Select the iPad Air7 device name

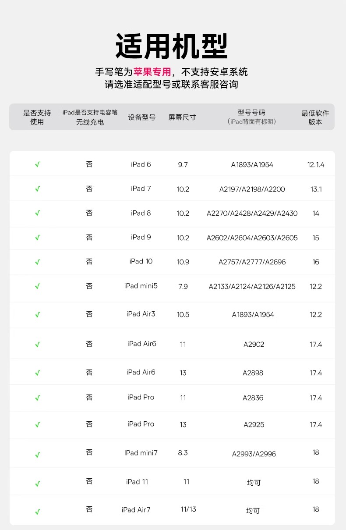click(x=136, y=510)
